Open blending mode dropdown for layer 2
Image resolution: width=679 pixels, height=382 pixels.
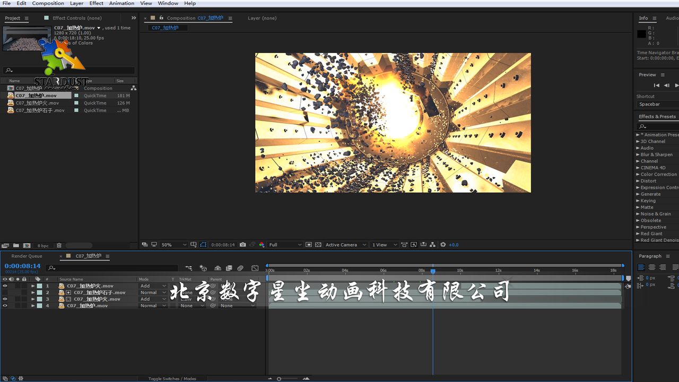coord(153,292)
